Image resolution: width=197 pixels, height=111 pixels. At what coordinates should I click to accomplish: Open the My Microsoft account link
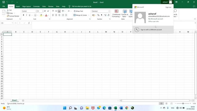[155, 19]
